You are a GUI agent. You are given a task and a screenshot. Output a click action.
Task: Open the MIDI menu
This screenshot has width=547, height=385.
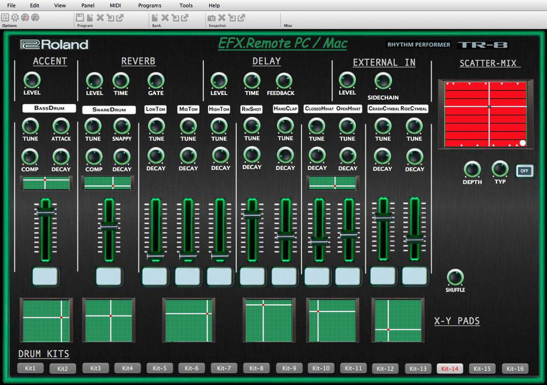[x=115, y=5]
